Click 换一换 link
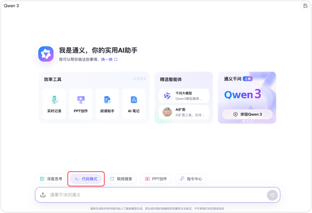The width and height of the screenshot is (312, 213). pos(107,59)
